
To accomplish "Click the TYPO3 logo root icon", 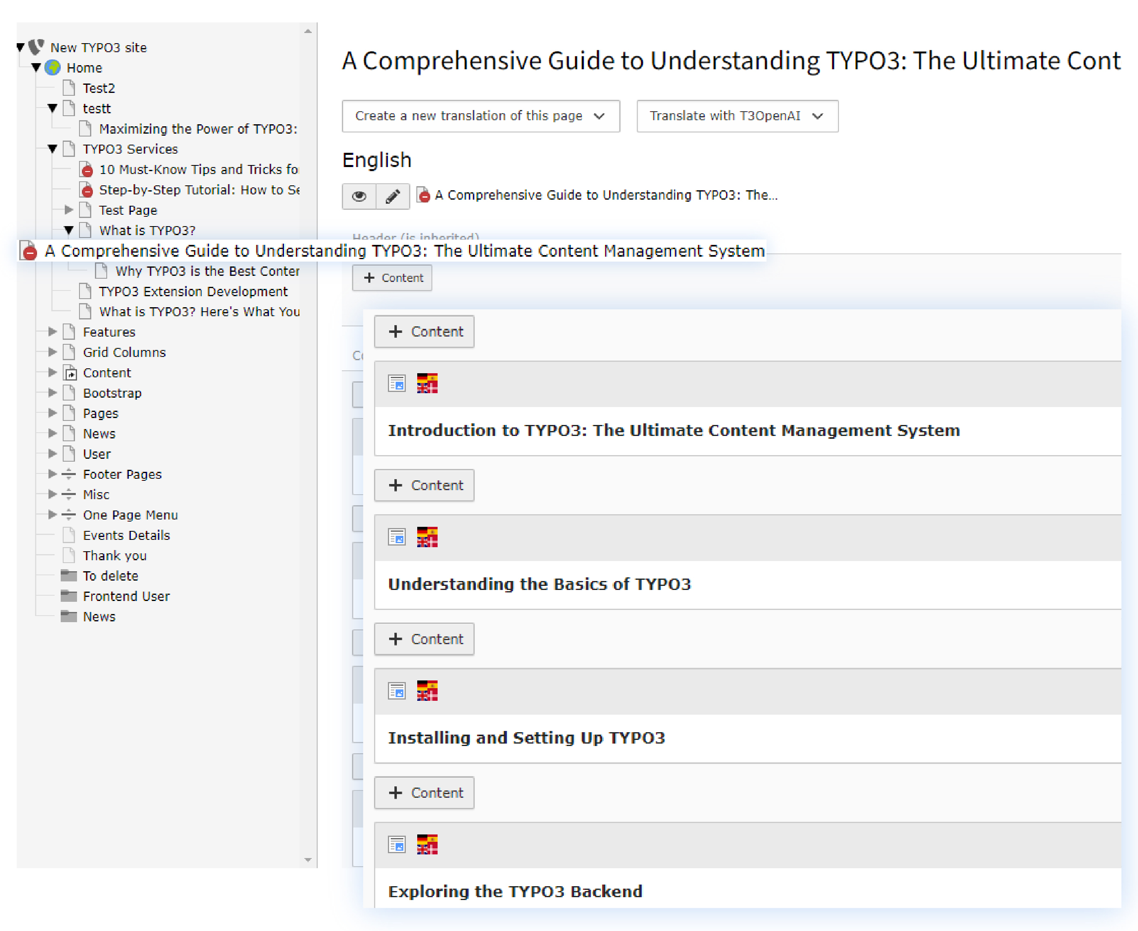I will [x=37, y=47].
